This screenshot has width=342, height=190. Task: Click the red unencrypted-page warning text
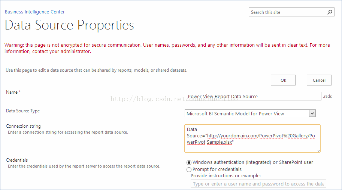tap(167, 48)
